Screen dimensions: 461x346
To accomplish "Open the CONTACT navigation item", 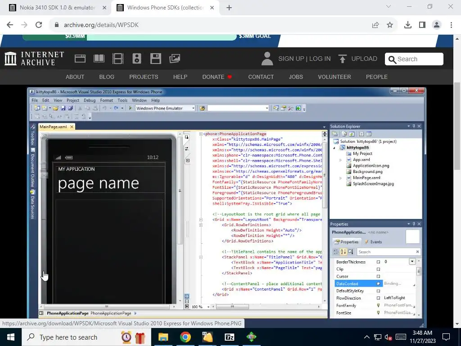I will (261, 77).
